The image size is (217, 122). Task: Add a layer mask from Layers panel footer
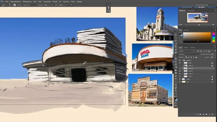pyautogui.click(x=200, y=115)
